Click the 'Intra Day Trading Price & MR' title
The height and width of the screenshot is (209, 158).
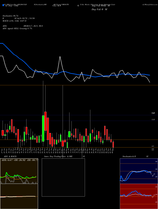[x=58, y=156]
